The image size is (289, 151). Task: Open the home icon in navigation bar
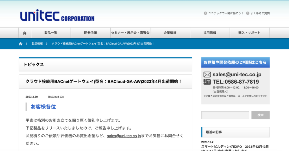coord(25,33)
